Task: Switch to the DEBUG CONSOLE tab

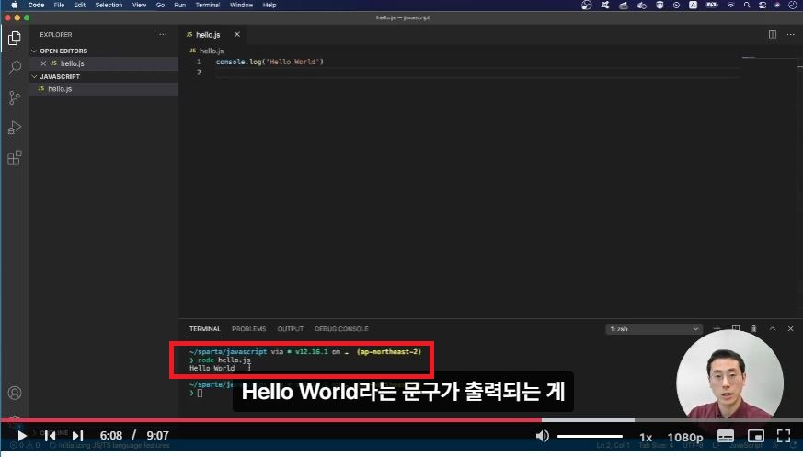Action: [x=341, y=328]
